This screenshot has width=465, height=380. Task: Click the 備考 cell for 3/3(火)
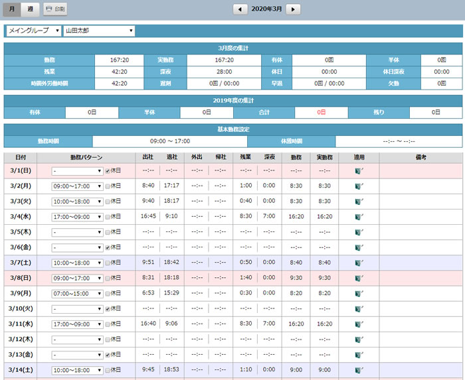pyautogui.click(x=420, y=202)
